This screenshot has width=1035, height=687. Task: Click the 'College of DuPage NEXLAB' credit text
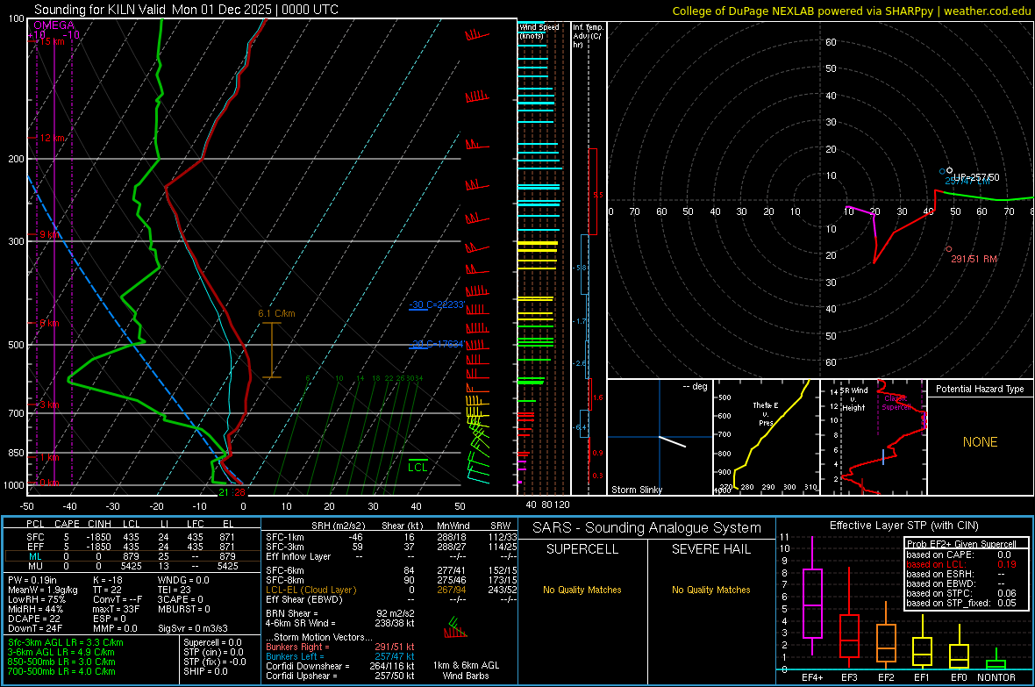[x=743, y=11]
